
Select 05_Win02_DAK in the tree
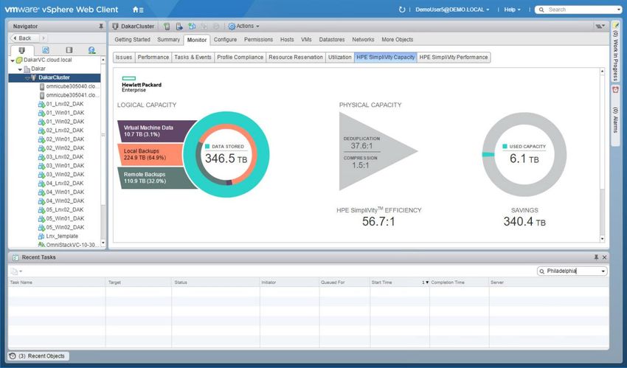(x=65, y=227)
